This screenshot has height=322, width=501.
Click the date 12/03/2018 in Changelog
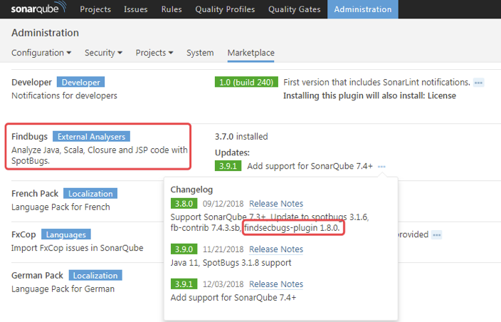(223, 284)
